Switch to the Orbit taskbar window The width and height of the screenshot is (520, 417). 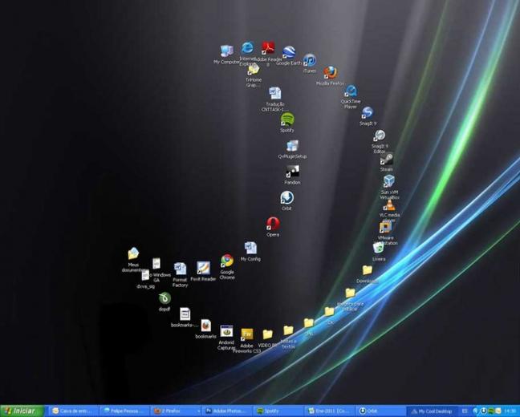tap(381, 411)
